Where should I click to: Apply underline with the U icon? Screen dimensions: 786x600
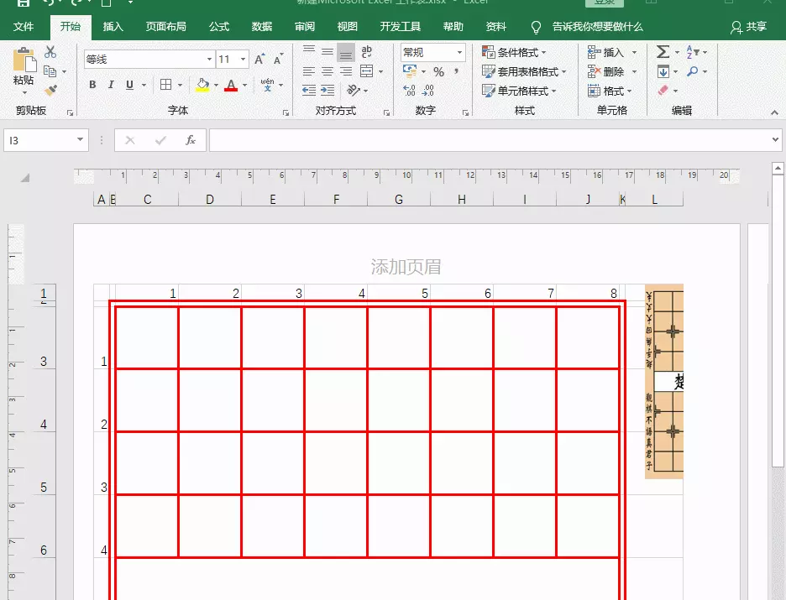[128, 85]
